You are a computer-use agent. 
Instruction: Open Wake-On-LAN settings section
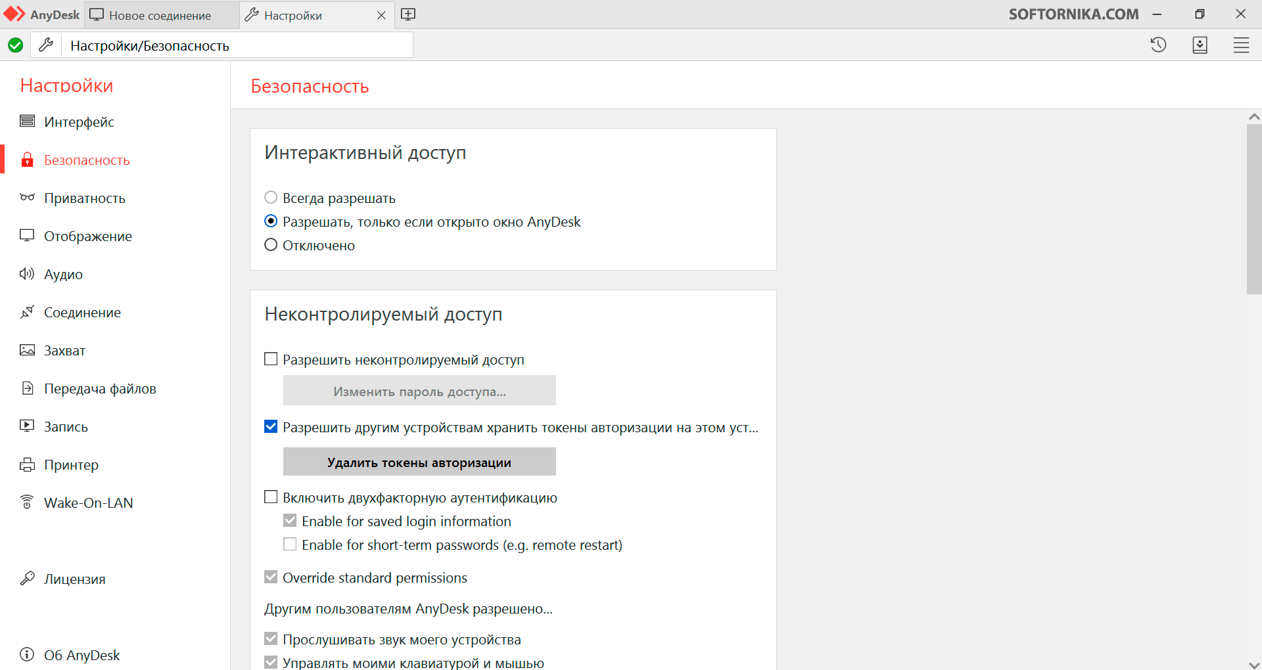tap(88, 502)
